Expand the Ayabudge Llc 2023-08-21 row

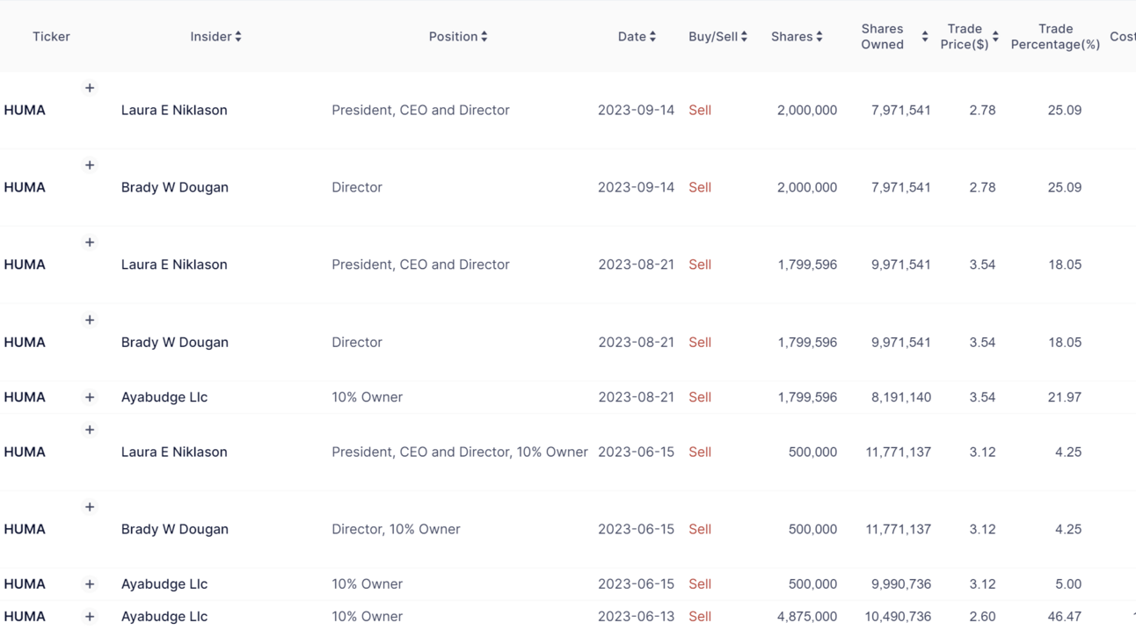pyautogui.click(x=90, y=397)
